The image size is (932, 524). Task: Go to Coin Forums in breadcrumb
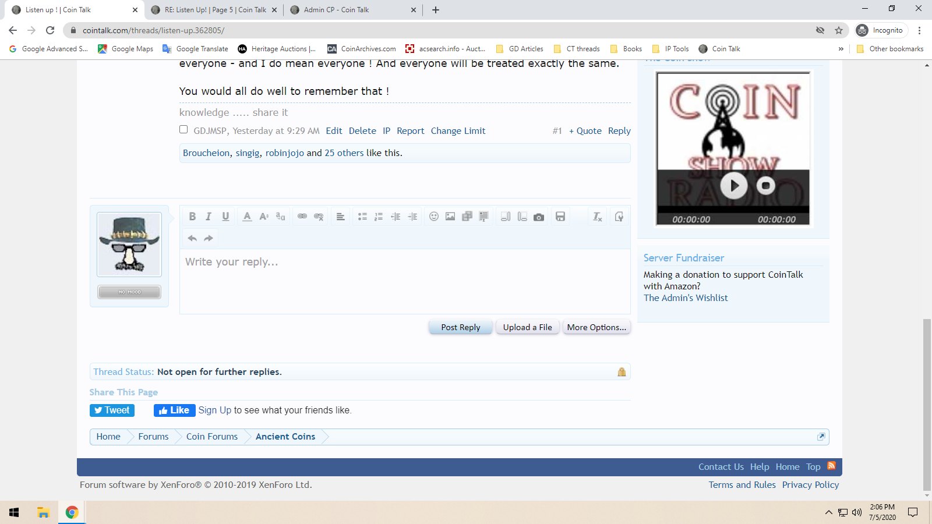[212, 437]
